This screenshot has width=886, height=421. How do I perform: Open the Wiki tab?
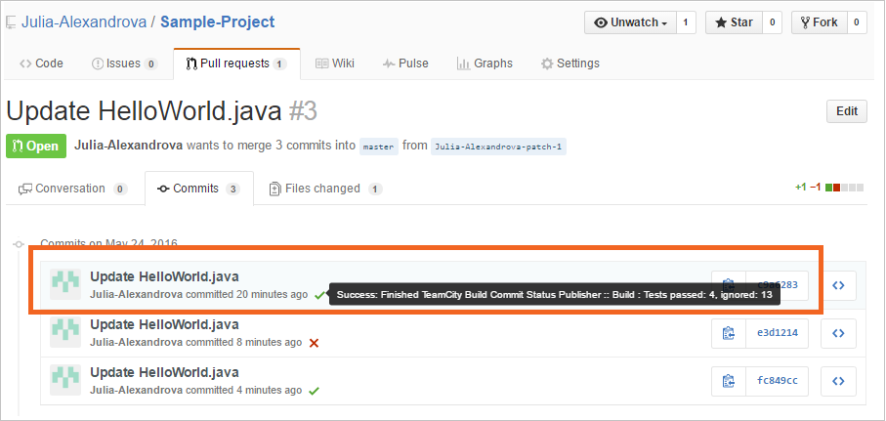pyautogui.click(x=335, y=63)
